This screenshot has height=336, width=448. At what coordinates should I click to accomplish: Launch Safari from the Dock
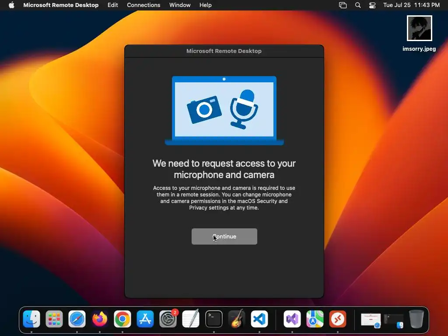coord(77,318)
